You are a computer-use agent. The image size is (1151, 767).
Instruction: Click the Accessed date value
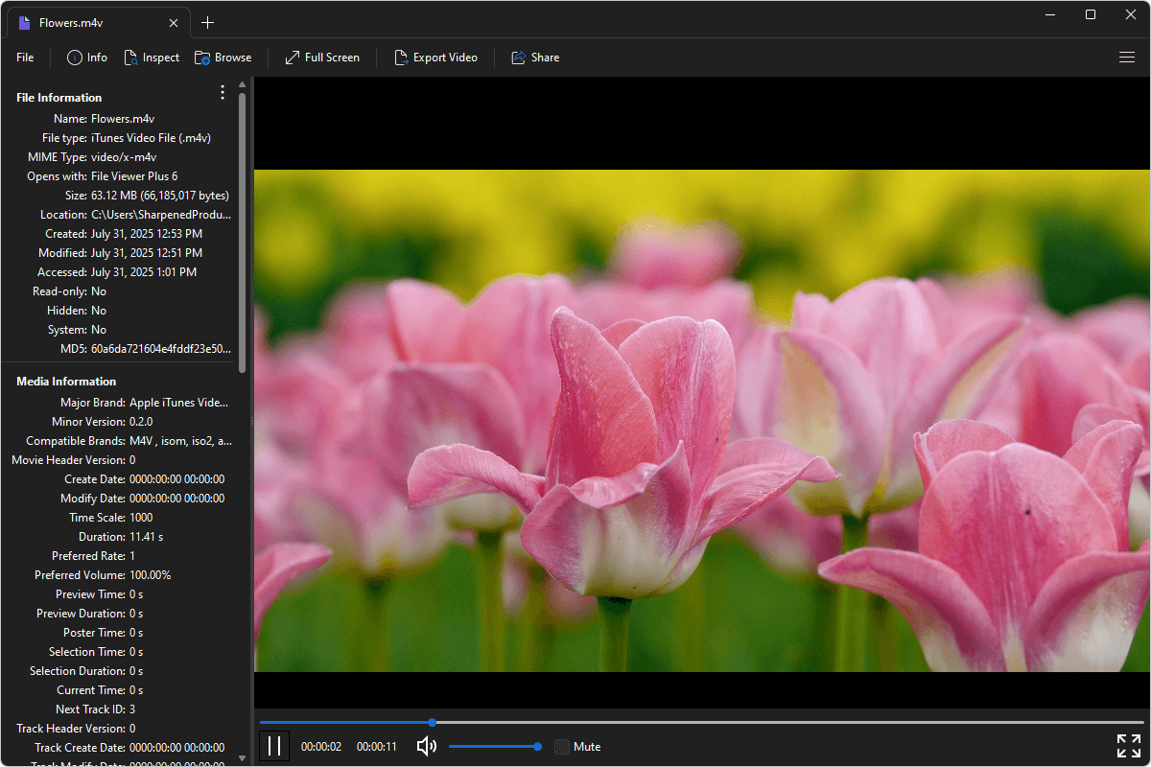[x=144, y=272]
